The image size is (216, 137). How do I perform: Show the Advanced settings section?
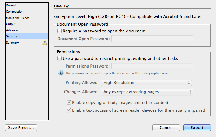[13, 30]
